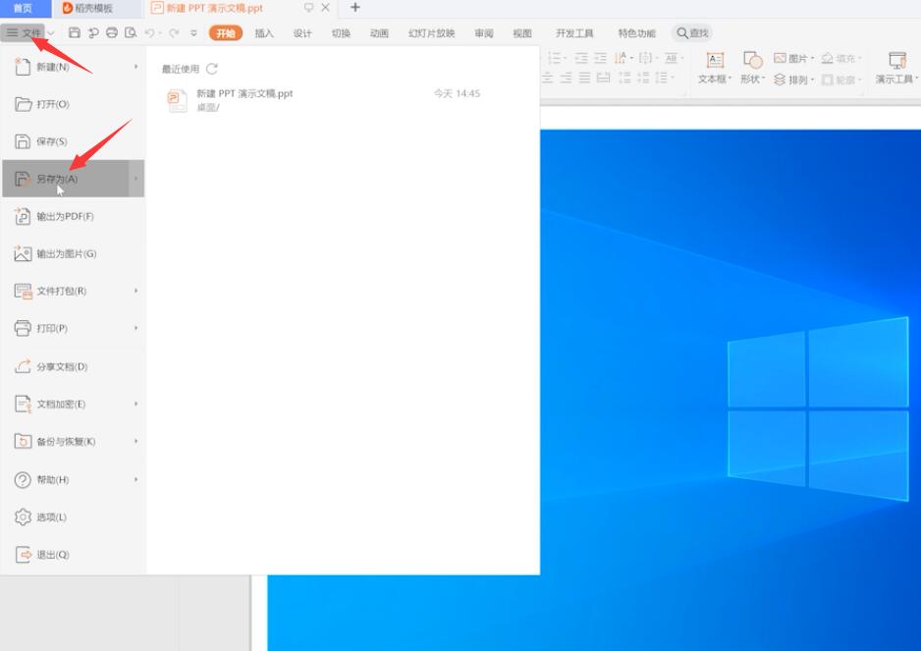Viewport: 921px width, 651px height.
Task: Click the dropdown arrow beside 文件
Action: click(x=52, y=33)
